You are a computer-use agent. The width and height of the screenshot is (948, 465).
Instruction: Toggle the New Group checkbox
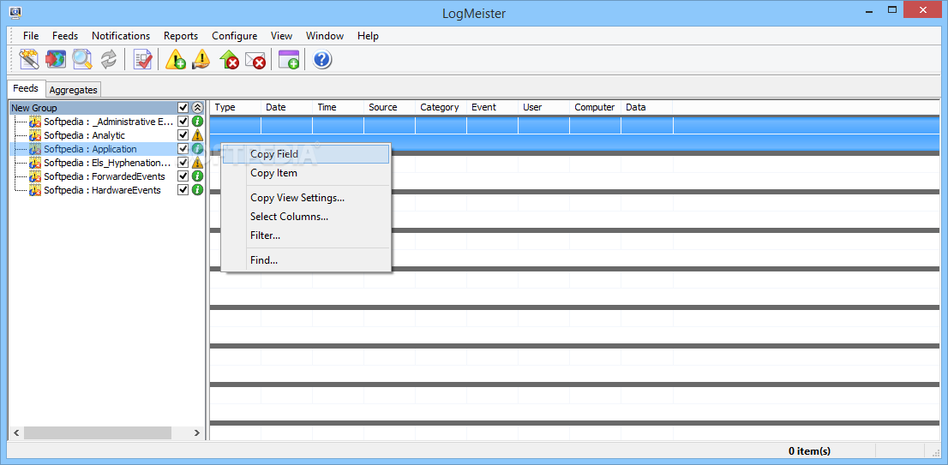pos(183,108)
